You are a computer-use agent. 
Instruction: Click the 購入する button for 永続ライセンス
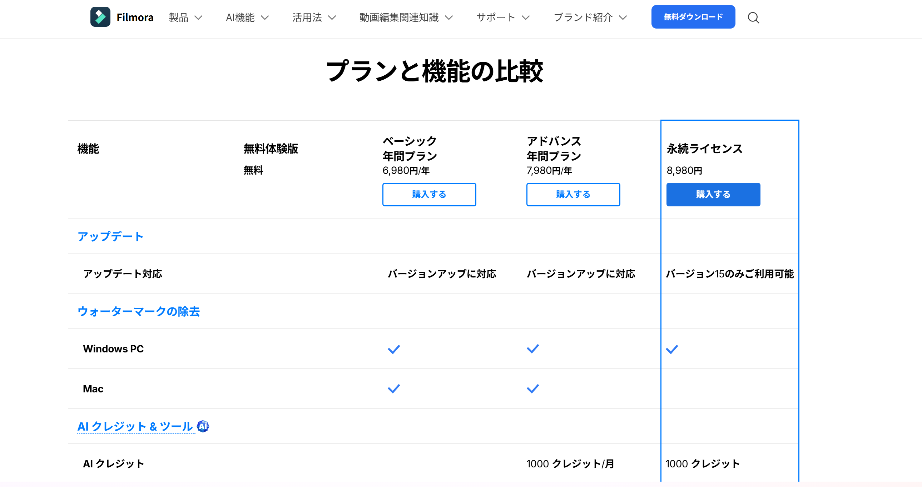point(713,195)
